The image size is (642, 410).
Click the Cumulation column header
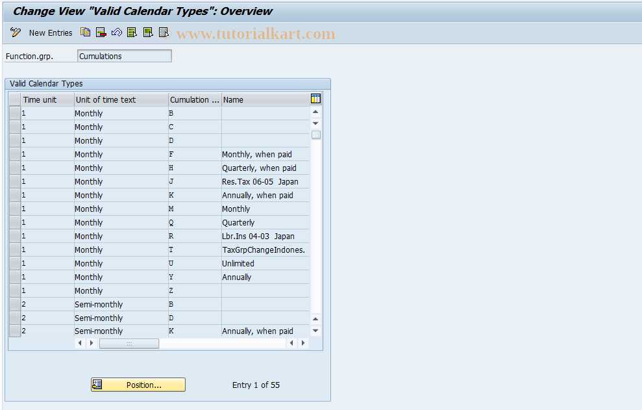(195, 99)
